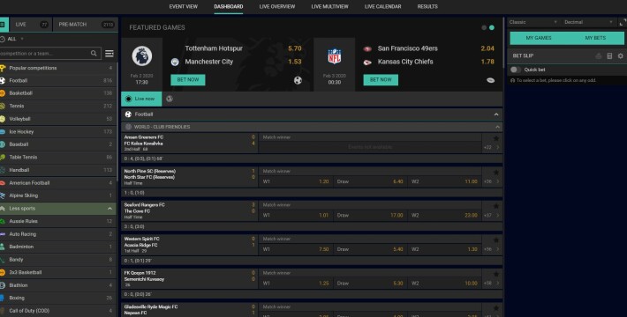
Task: Favorite the North Pine SC match star
Action: click(495, 173)
